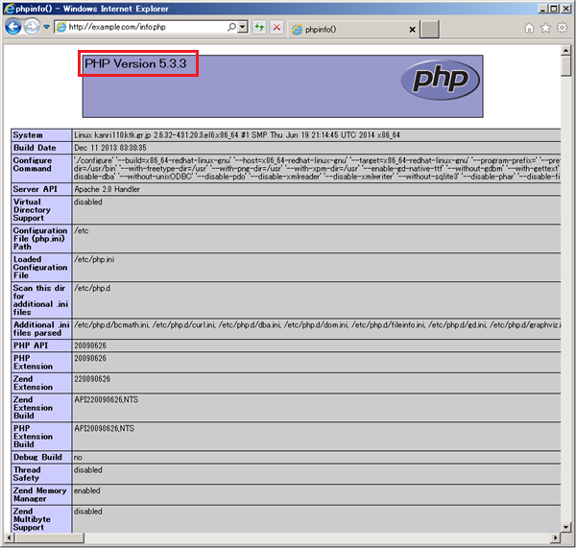The image size is (576, 548).
Task: Click the 'no' Debug Build value
Action: pos(78,457)
